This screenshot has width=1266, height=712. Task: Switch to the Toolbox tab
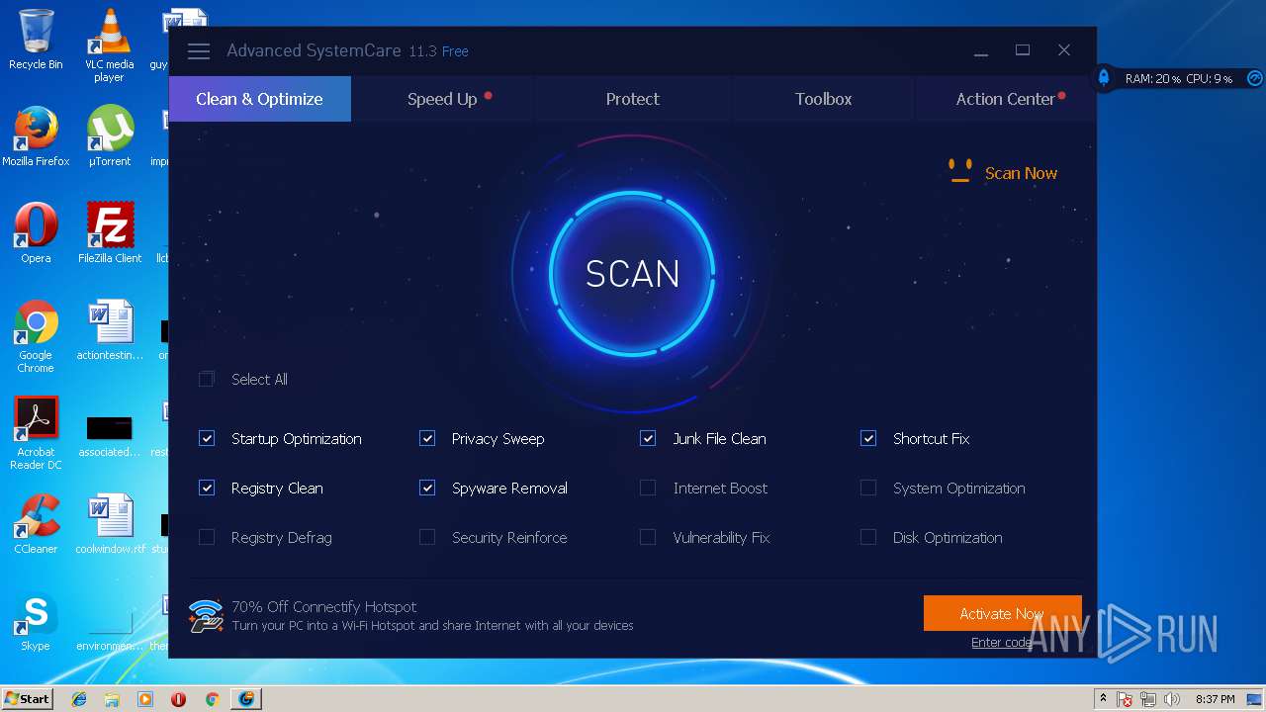pos(823,99)
